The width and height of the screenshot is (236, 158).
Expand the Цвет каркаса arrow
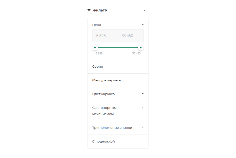click(x=143, y=94)
